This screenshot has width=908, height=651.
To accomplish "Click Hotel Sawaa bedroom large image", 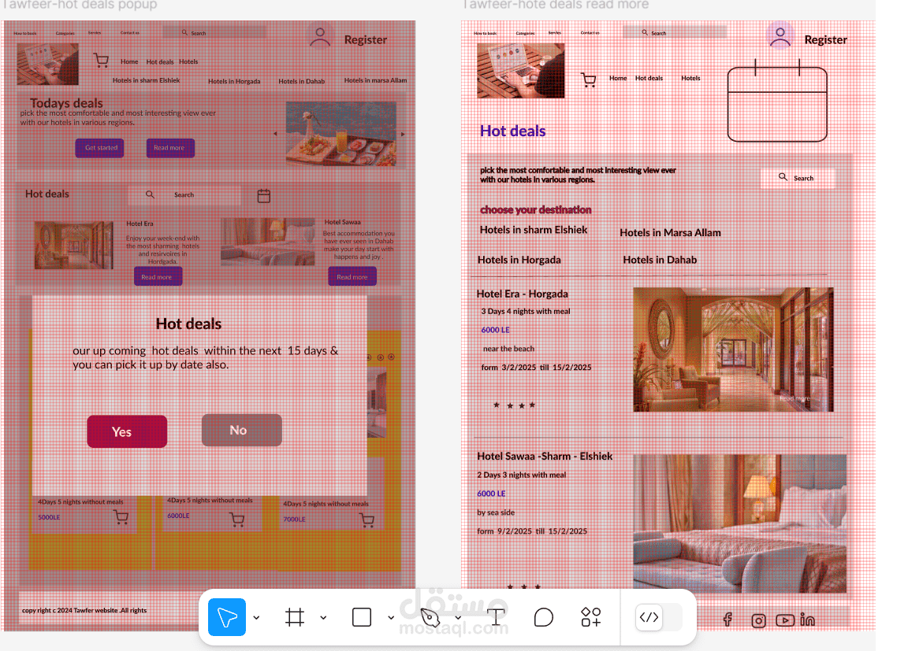I will tap(739, 523).
